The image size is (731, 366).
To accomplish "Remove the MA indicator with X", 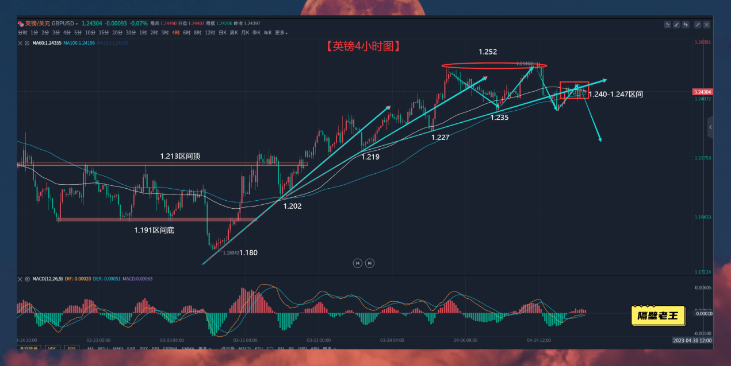I will [20, 43].
